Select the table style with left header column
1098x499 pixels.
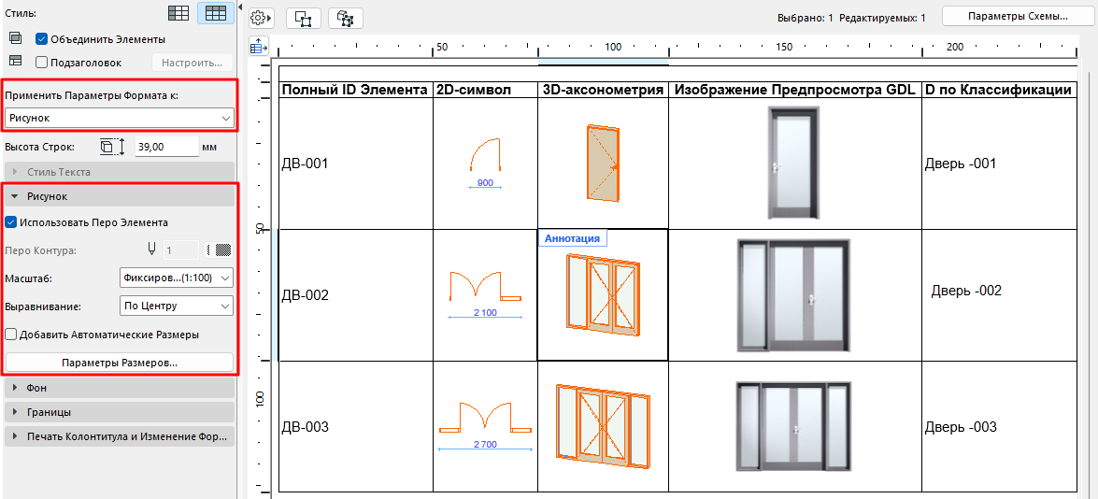(x=179, y=12)
